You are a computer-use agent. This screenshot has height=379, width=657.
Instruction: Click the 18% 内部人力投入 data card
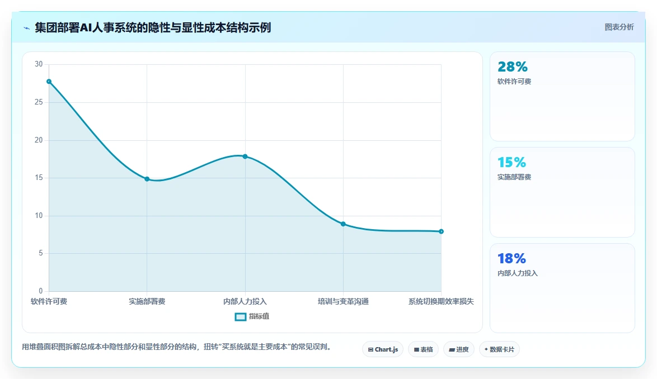pyautogui.click(x=562, y=288)
